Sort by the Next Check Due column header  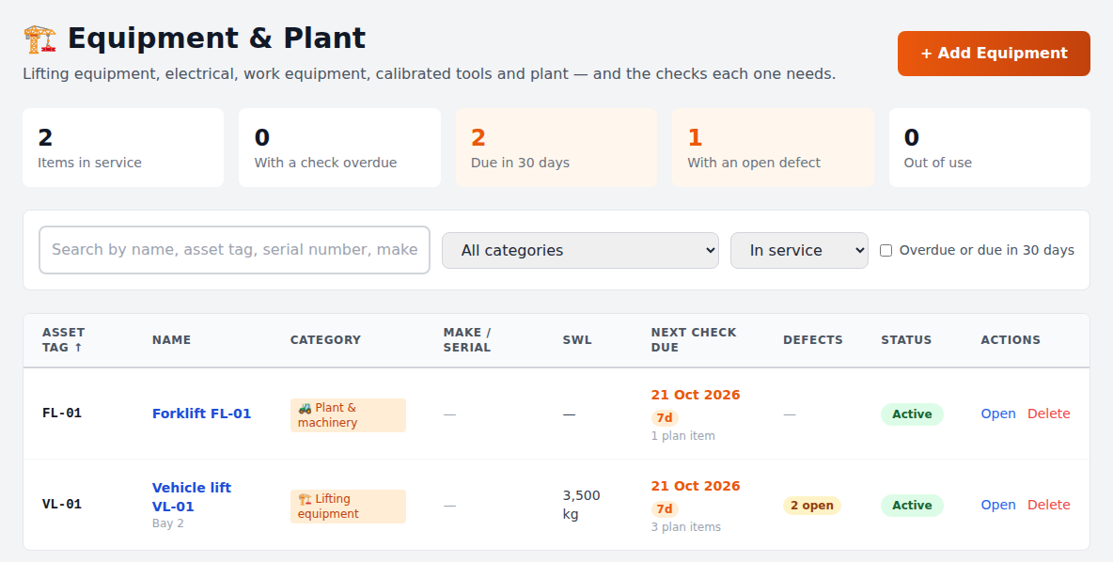tap(694, 340)
